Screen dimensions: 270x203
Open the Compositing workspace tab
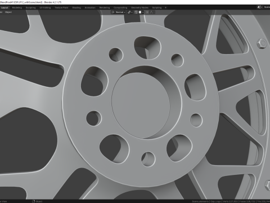point(120,8)
